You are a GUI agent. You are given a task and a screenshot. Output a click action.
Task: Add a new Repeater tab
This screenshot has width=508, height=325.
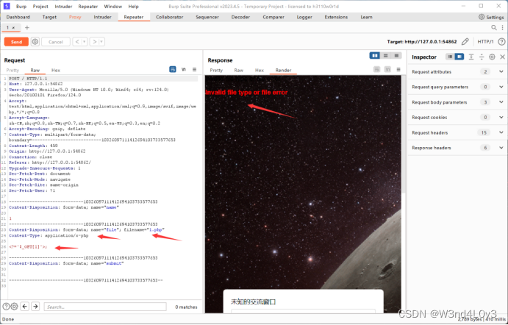pyautogui.click(x=27, y=27)
